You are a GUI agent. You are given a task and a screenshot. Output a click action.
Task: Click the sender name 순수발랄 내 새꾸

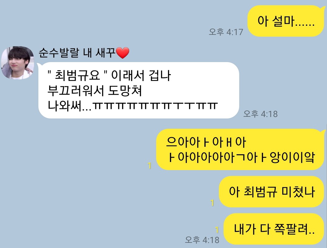tap(77, 52)
